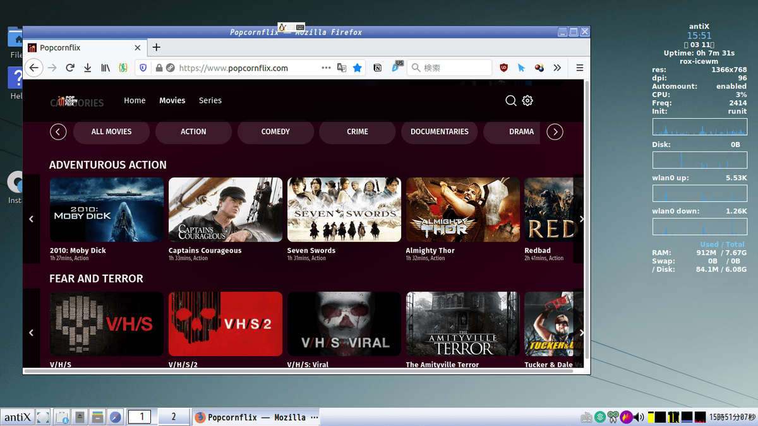Open the antiX start menu
This screenshot has height=426, width=758.
coord(17,417)
